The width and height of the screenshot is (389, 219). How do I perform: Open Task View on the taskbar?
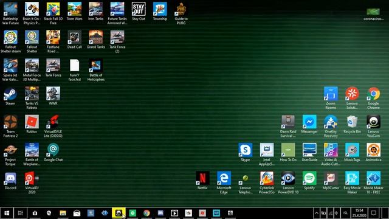pyautogui.click(x=21, y=213)
